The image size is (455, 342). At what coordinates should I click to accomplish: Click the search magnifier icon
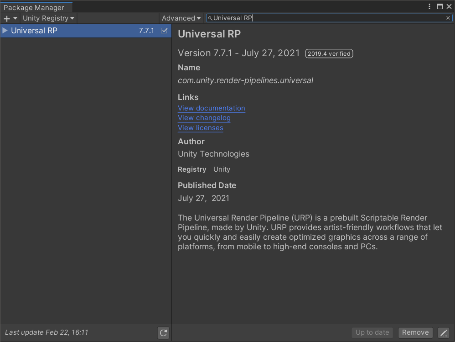click(x=209, y=18)
